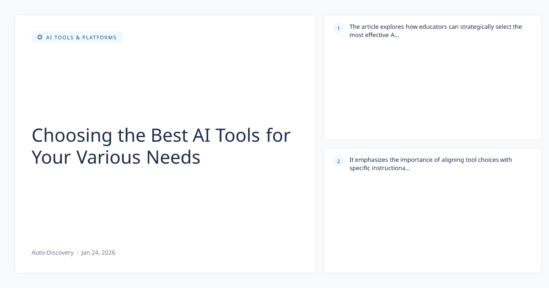Image resolution: width=549 pixels, height=288 pixels.
Task: Click the "Your Various Needs" title line
Action: coord(116,157)
